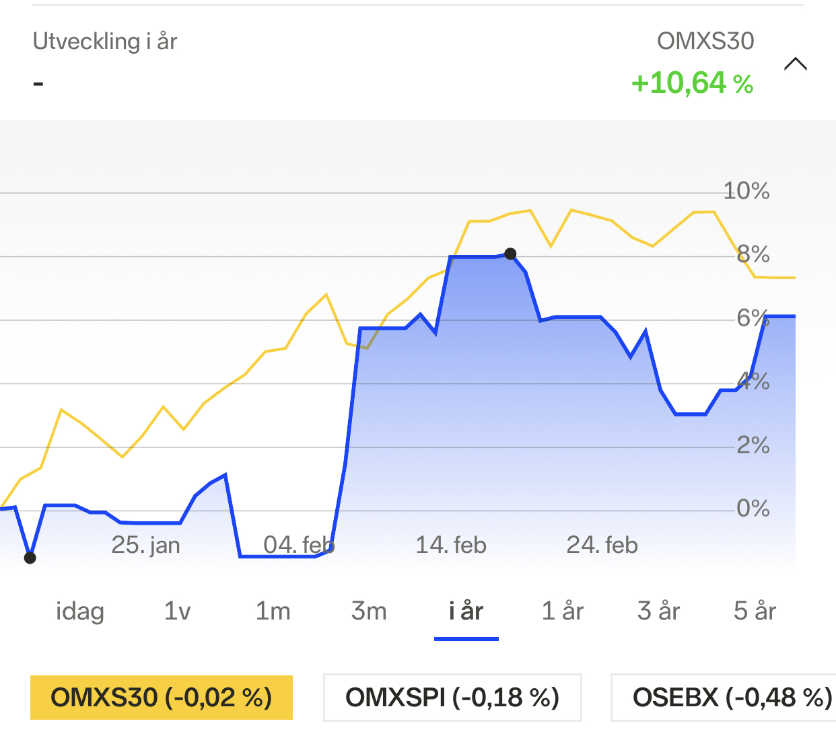Tap the 25. jan date label

pos(145,545)
